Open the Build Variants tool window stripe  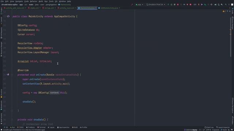point(1,119)
